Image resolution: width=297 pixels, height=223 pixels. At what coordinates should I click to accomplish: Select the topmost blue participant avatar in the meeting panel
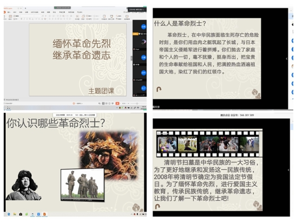(143, 27)
